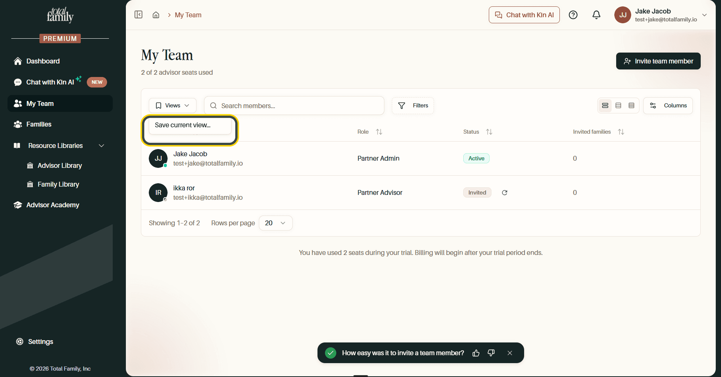721x377 pixels.
Task: Click 'Showing 1–2 of 2' text
Action: 174,223
